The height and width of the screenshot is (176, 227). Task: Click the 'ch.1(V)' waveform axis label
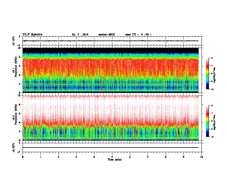14,41
